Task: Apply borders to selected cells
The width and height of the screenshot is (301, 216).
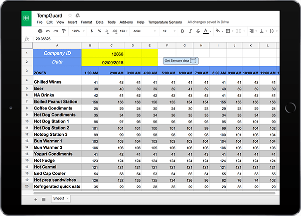Action: coord(227,31)
